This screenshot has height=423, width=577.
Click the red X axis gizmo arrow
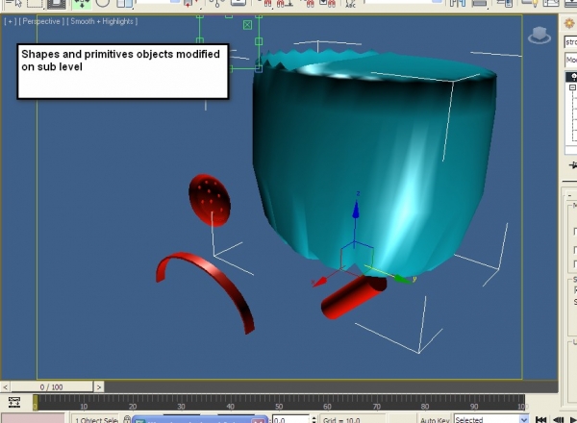pyautogui.click(x=320, y=282)
